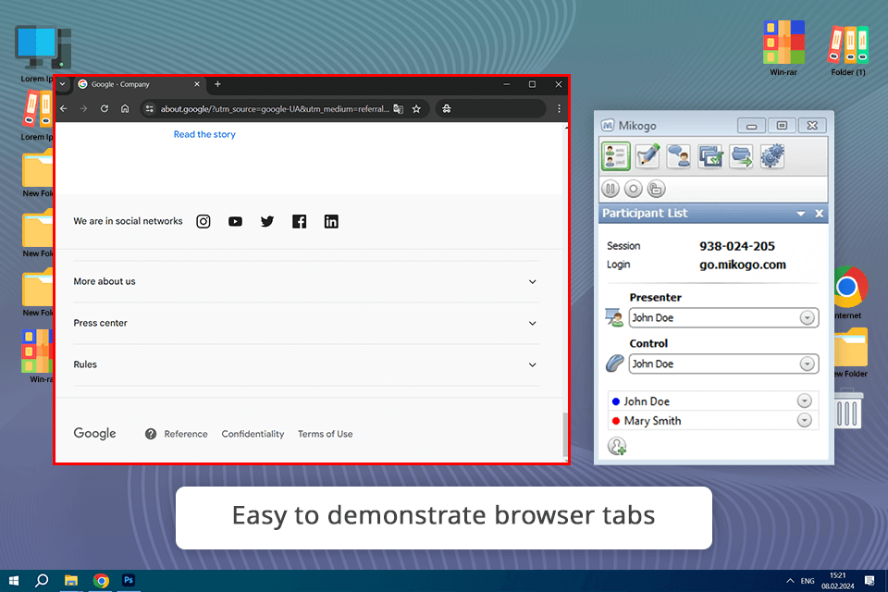Show hidden system tray icons
The image size is (888, 592).
790,581
